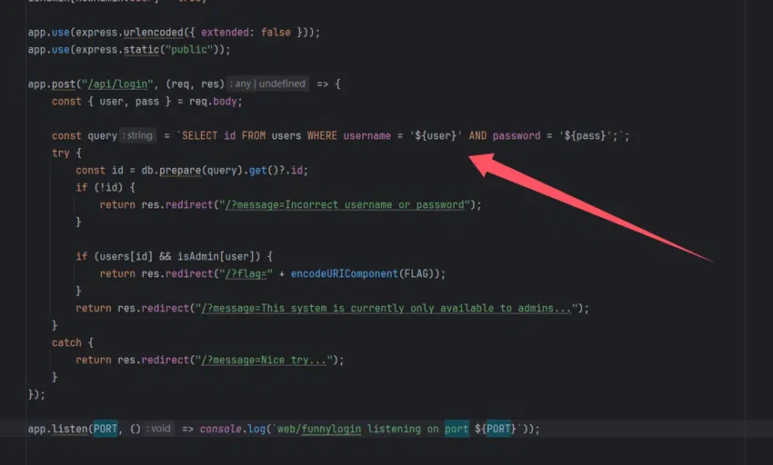Image resolution: width=773 pixels, height=465 pixels.
Task: Click the "password" column in the query
Action: point(517,136)
